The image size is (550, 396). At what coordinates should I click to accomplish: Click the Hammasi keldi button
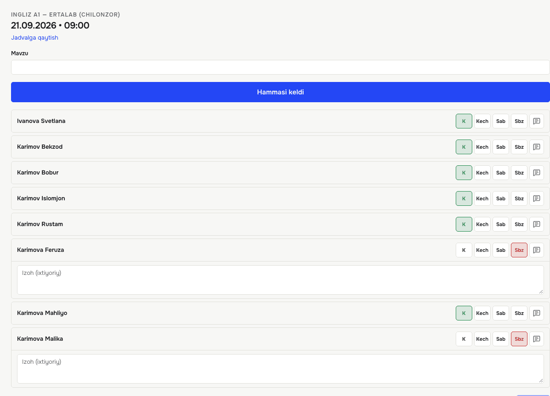point(280,92)
